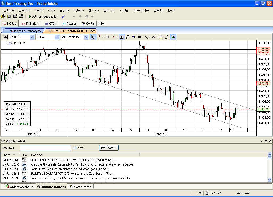The height and width of the screenshot is (197, 273).
Task: Click the connection plug status bar icon
Action: [x=200, y=193]
